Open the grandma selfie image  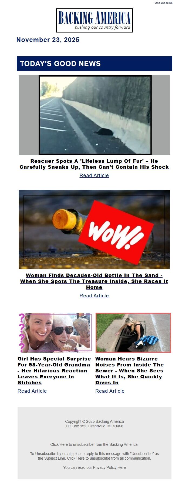coord(55,333)
